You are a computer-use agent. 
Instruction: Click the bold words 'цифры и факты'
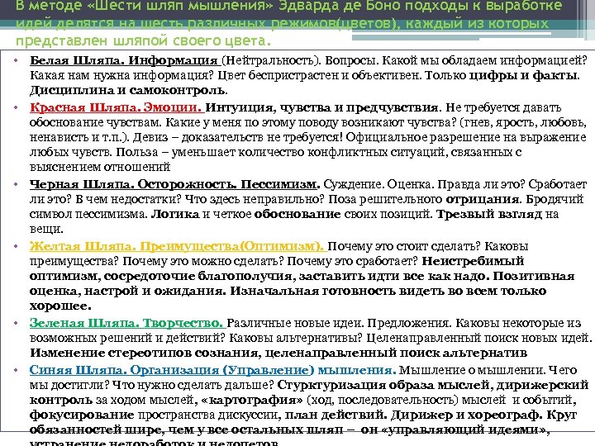pyautogui.click(x=523, y=75)
